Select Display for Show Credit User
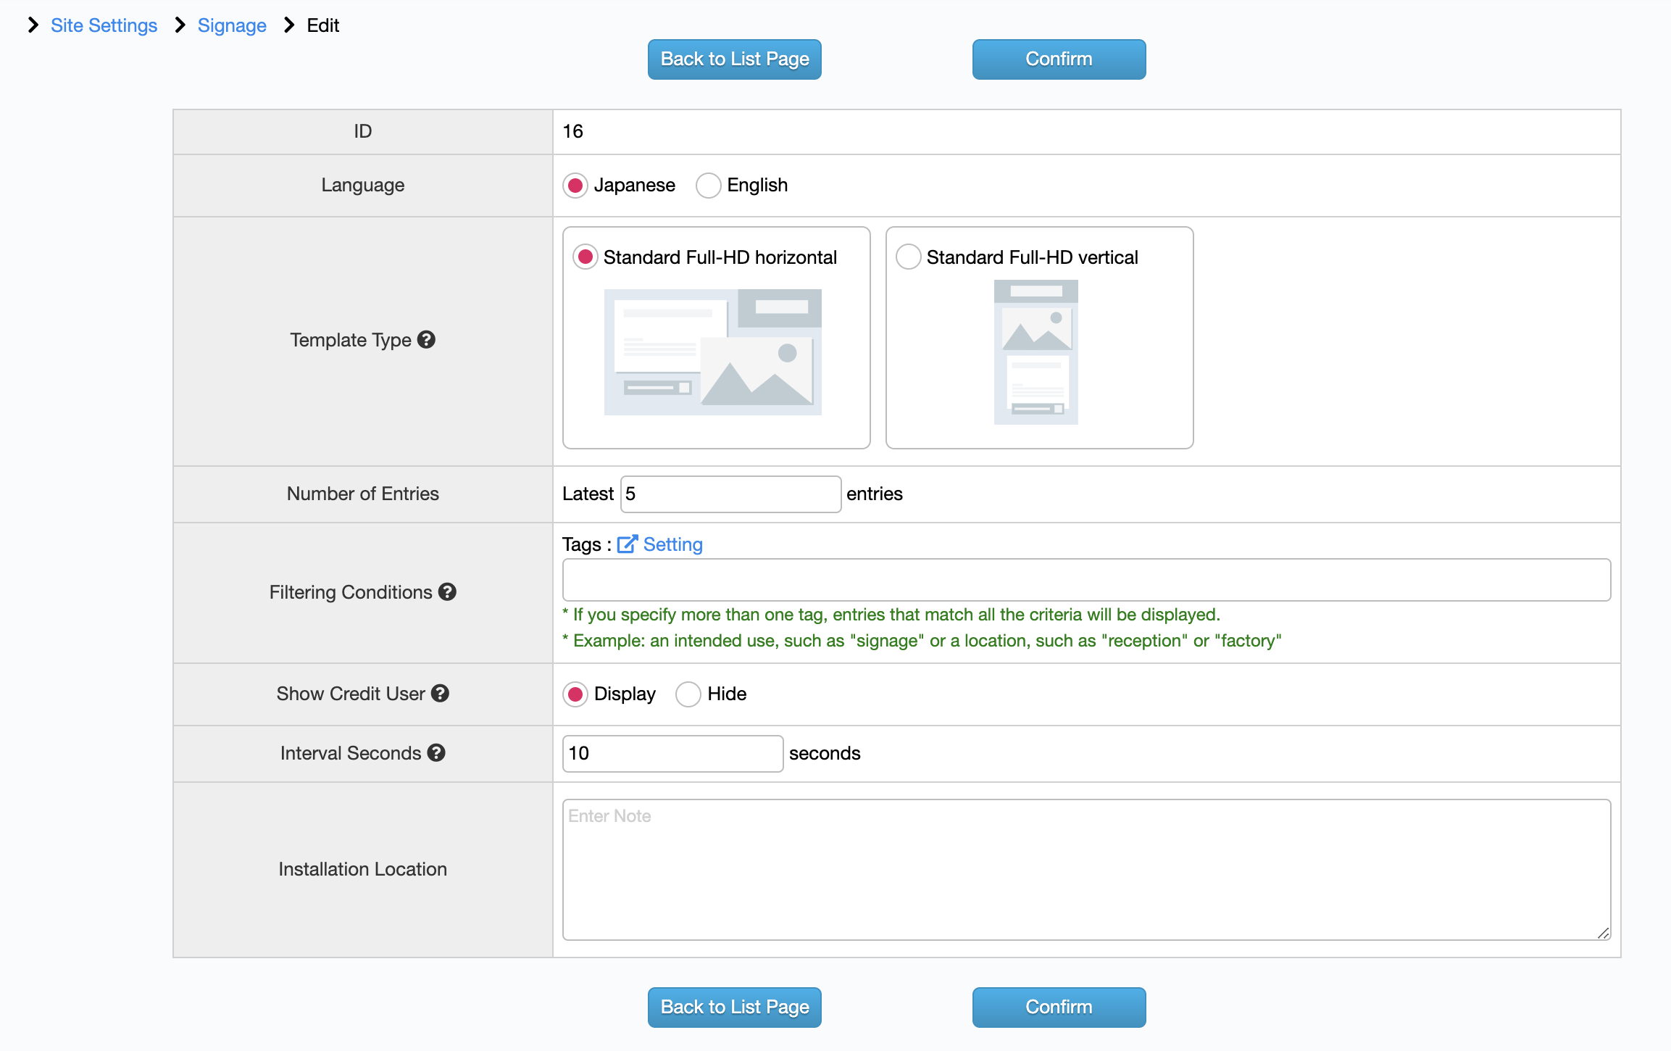Image resolution: width=1671 pixels, height=1051 pixels. tap(575, 694)
